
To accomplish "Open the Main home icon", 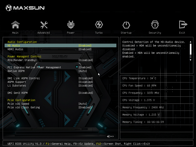I will pyautogui.click(x=15, y=25).
